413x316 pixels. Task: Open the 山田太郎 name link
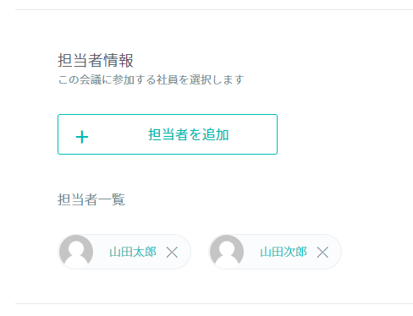(x=133, y=252)
